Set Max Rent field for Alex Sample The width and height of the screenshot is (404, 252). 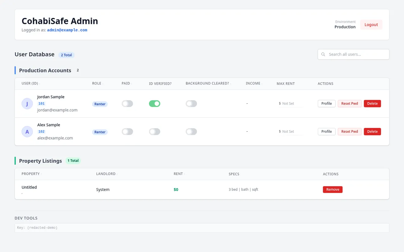tap(291, 132)
